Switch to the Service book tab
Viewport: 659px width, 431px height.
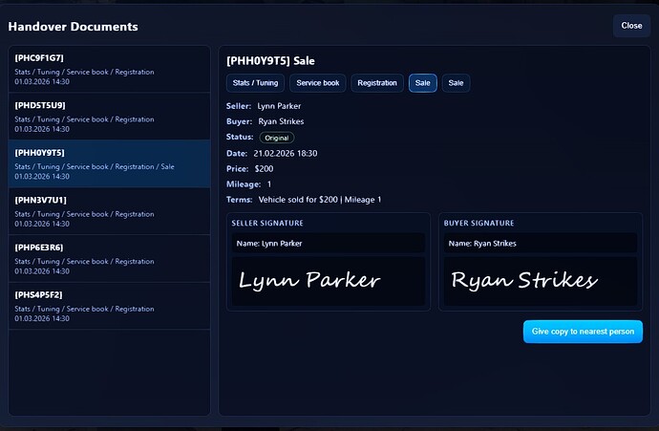(x=318, y=83)
